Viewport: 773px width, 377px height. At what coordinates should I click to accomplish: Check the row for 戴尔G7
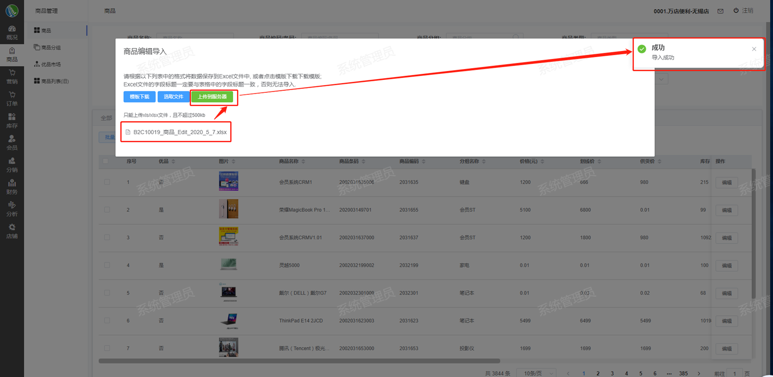coord(107,293)
